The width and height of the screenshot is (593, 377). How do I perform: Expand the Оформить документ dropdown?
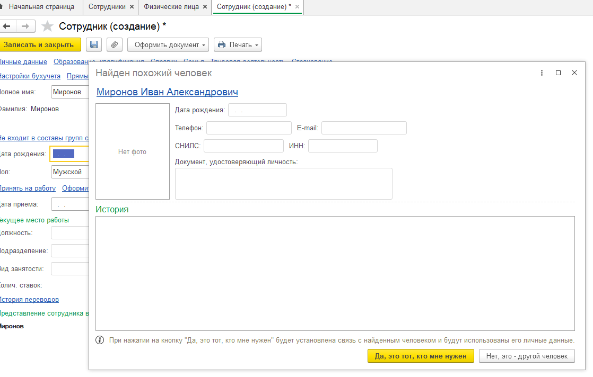coord(168,45)
